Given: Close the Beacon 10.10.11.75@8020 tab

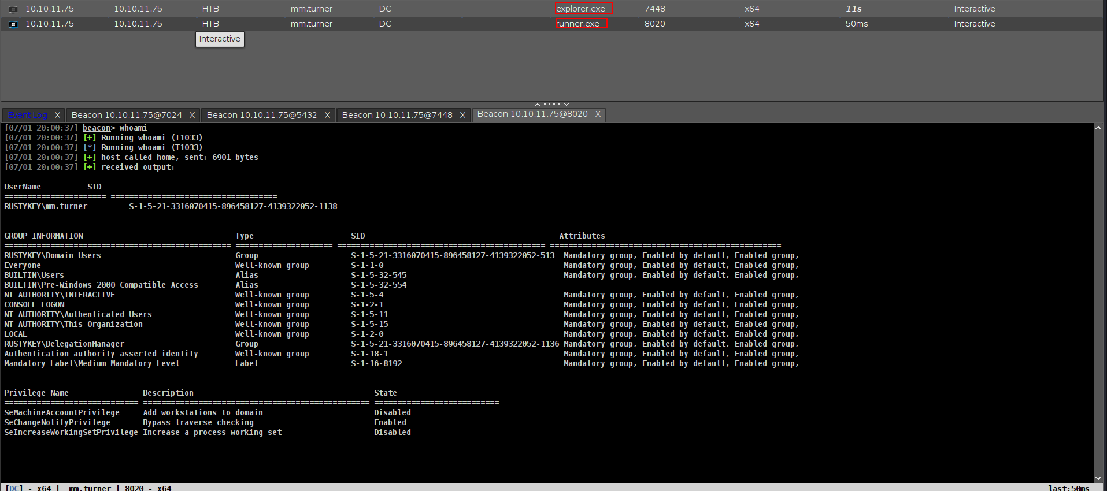Looking at the screenshot, I should pyautogui.click(x=598, y=114).
